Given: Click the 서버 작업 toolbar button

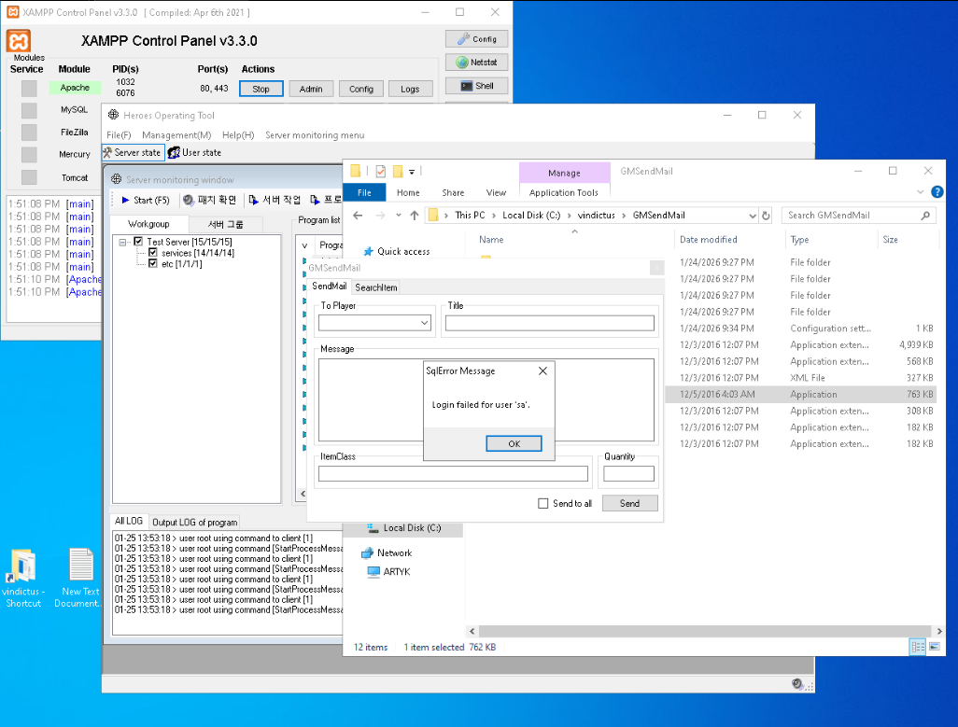Looking at the screenshot, I should [x=275, y=201].
